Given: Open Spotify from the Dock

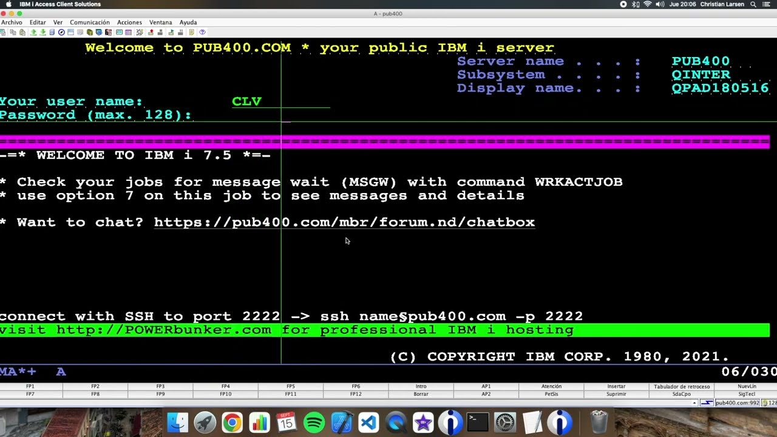Looking at the screenshot, I should (314, 422).
